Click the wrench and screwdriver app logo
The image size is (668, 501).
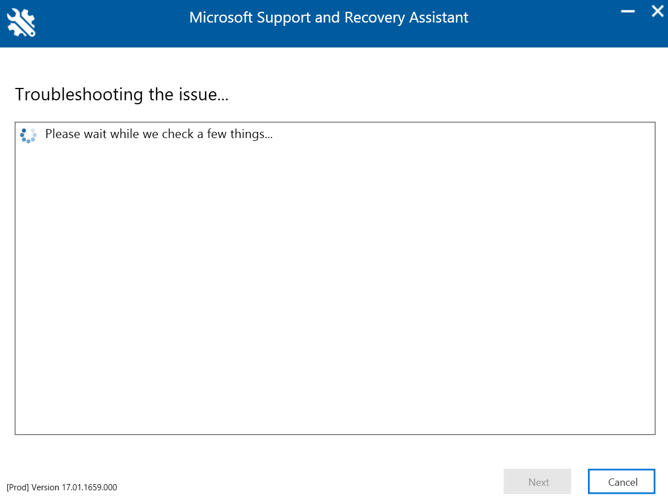[x=21, y=23]
